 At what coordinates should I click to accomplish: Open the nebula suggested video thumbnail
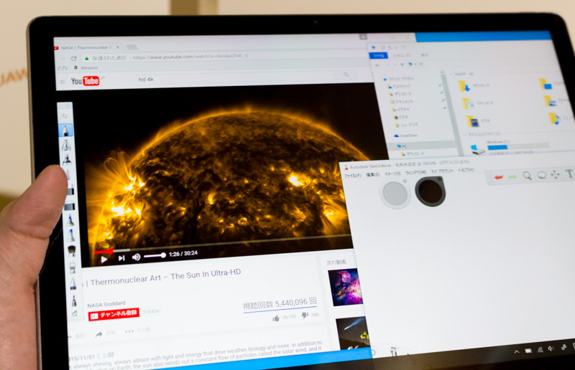click(346, 288)
